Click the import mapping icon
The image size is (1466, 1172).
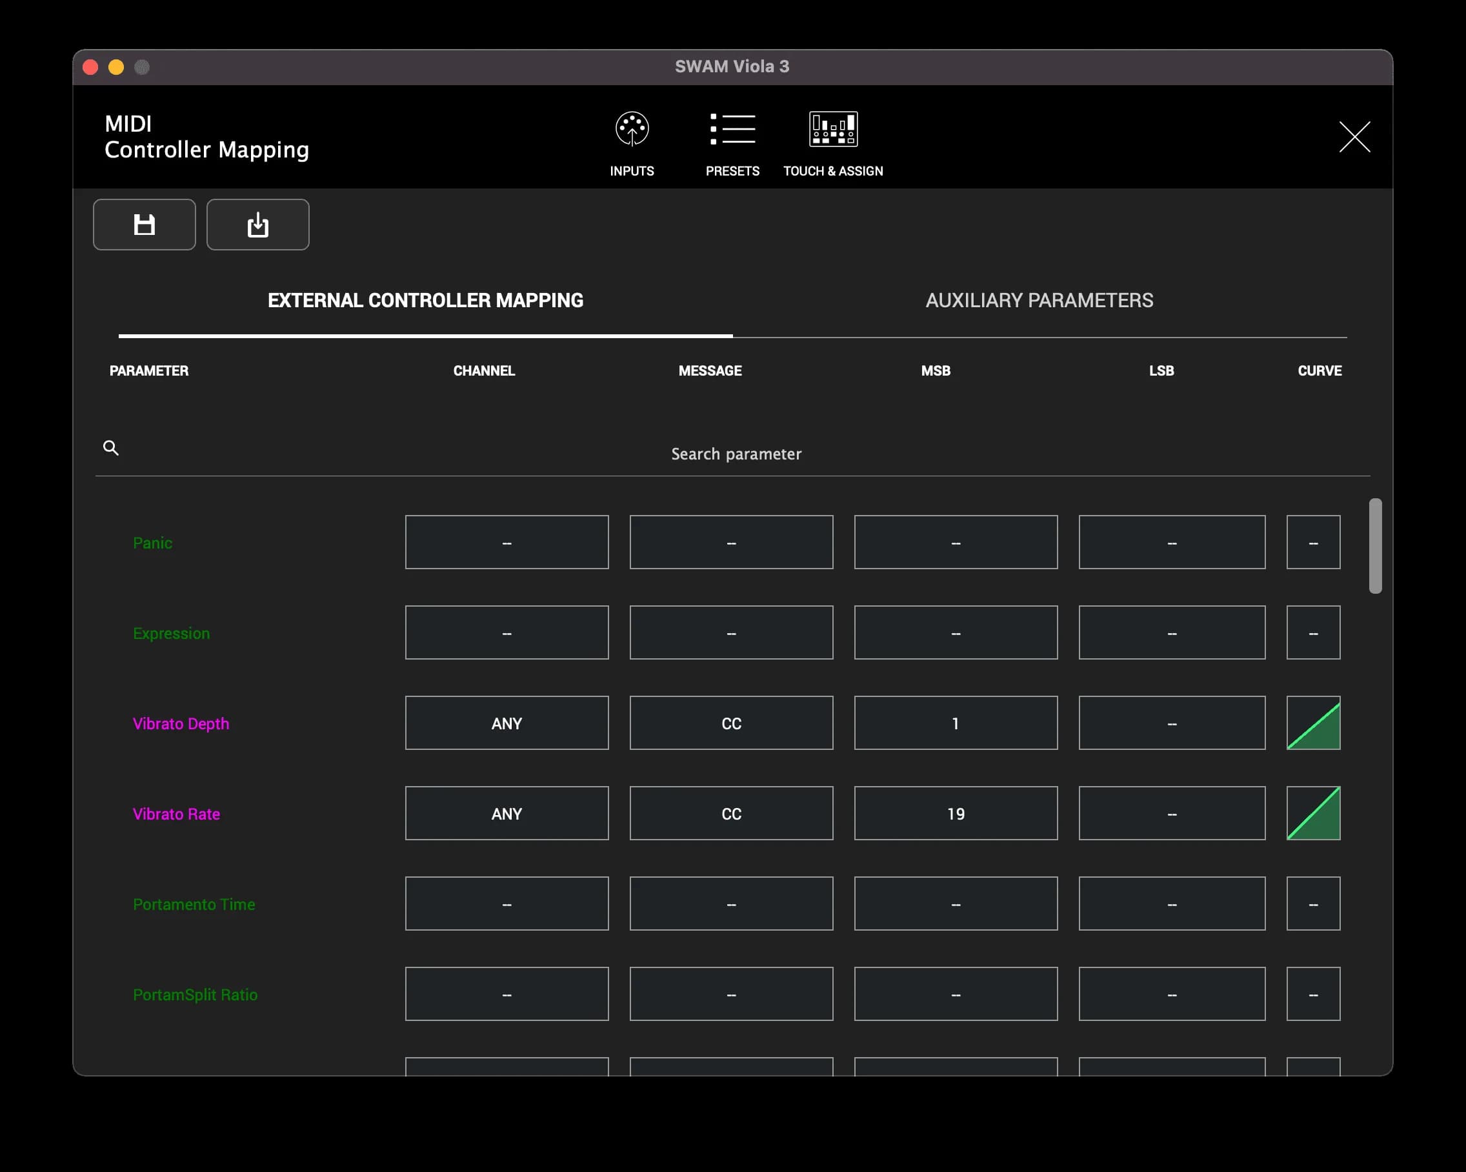tap(257, 225)
